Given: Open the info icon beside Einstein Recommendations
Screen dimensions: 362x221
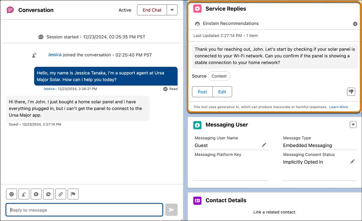Looking at the screenshot, I should [x=355, y=24].
